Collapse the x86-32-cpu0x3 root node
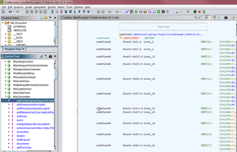237x152 pixels. (x=2, y=23)
